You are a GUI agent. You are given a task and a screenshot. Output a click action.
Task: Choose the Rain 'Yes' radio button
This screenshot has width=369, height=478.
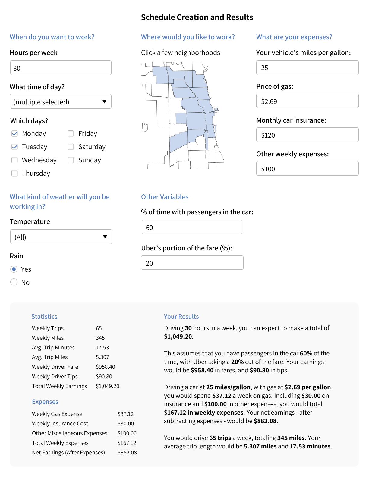pyautogui.click(x=14, y=269)
